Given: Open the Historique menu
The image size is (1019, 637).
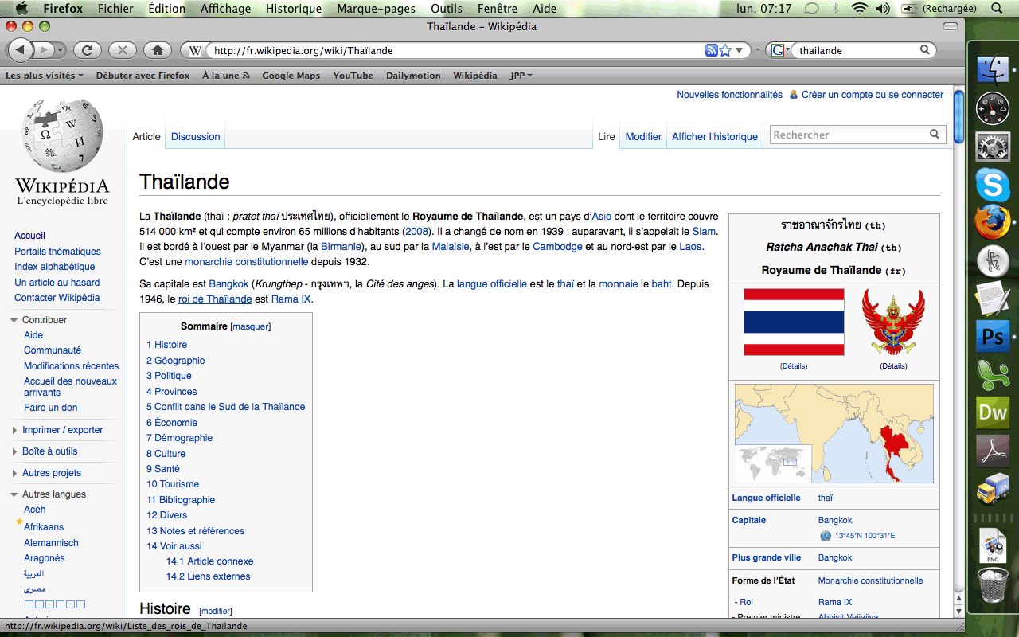Looking at the screenshot, I should tap(294, 8).
